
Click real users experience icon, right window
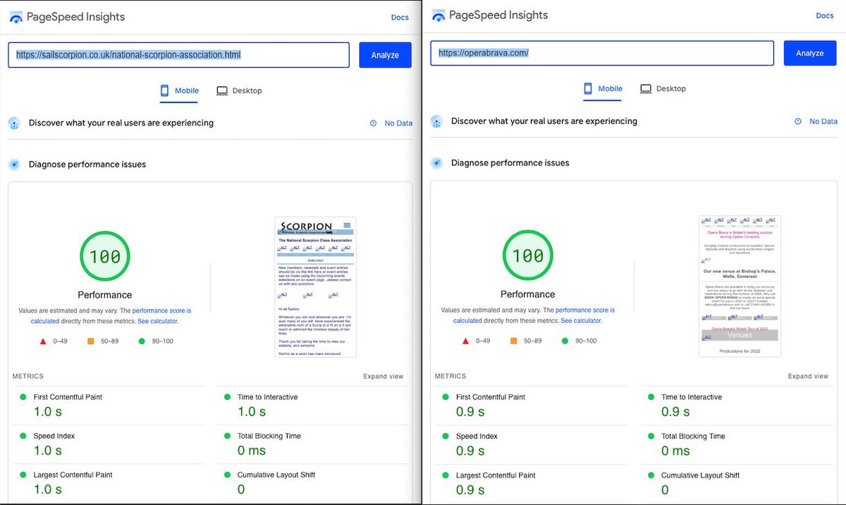[x=437, y=121]
